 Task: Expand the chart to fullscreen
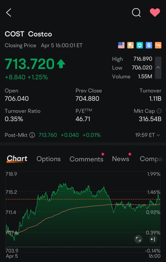point(138,239)
